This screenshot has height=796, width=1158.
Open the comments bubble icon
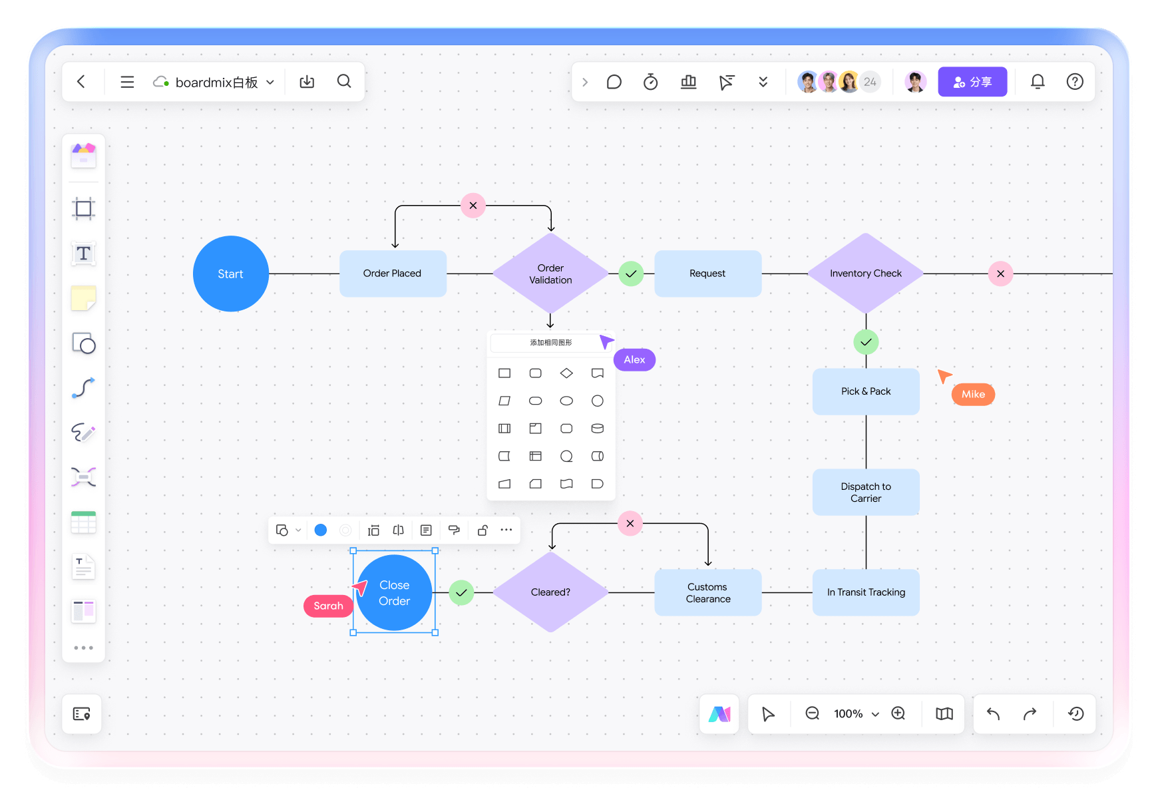(614, 82)
